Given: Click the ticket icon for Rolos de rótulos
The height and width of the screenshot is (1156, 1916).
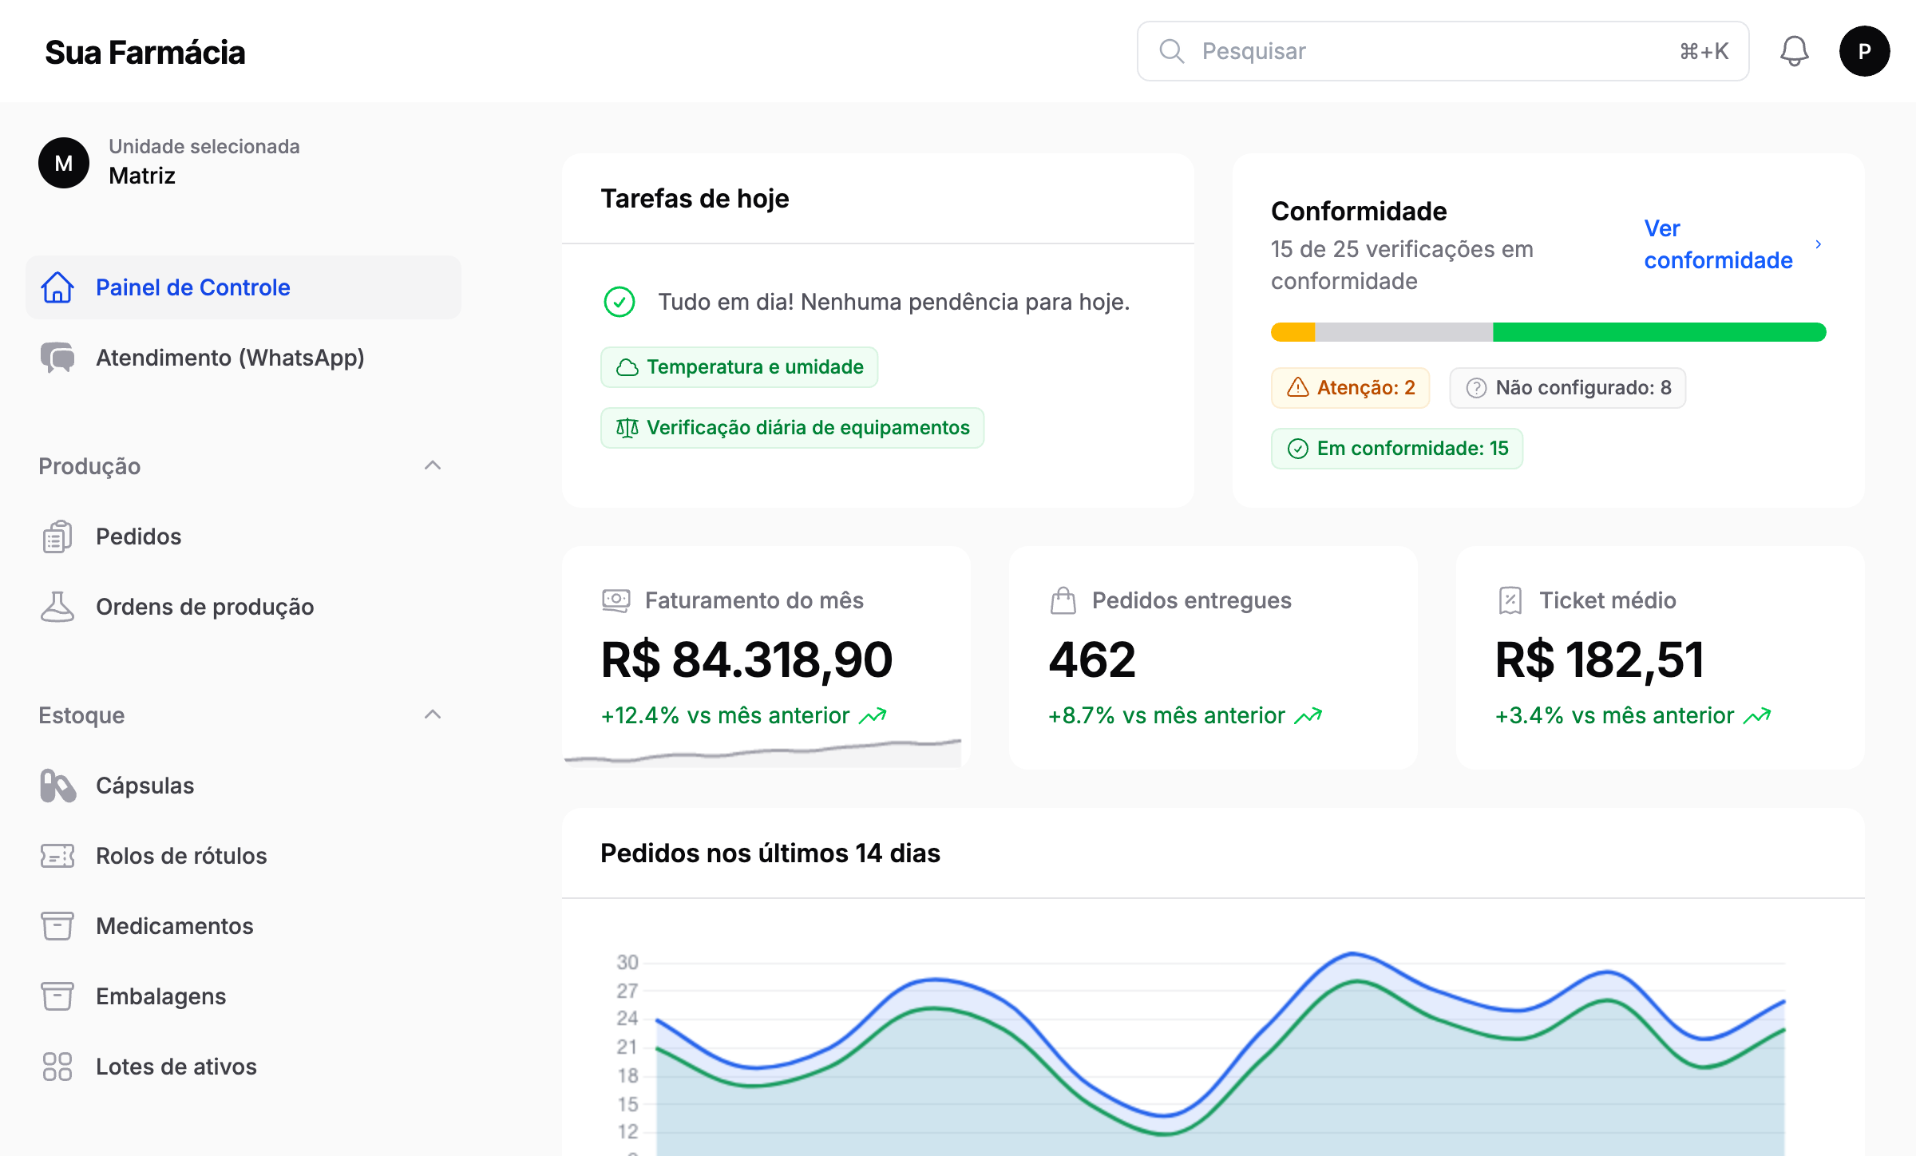Looking at the screenshot, I should [57, 856].
